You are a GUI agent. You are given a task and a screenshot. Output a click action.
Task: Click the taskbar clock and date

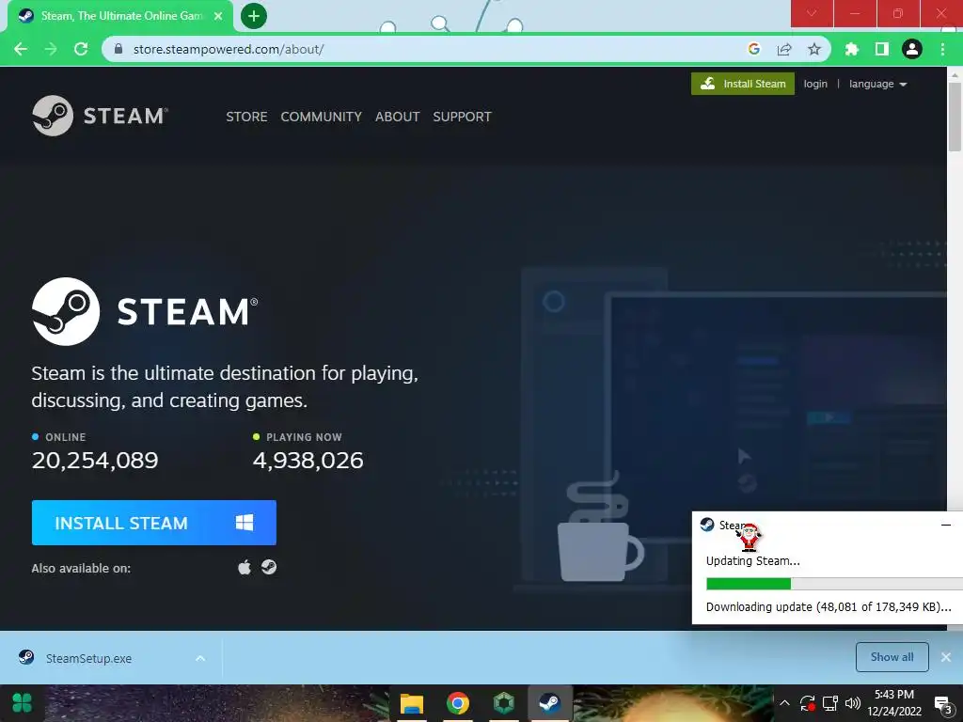click(894, 703)
